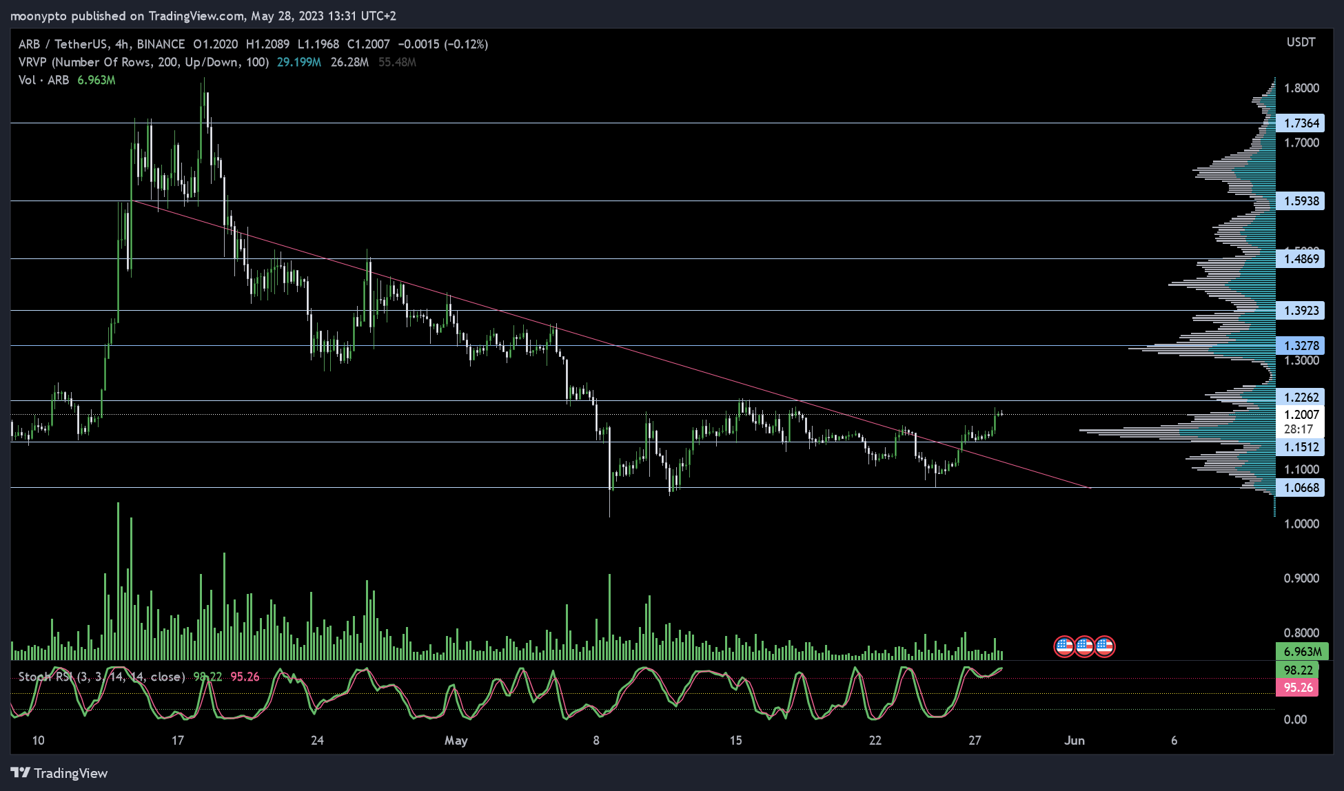Click the 0.9000 tick on the price axis
This screenshot has height=791, width=1344.
1301,579
